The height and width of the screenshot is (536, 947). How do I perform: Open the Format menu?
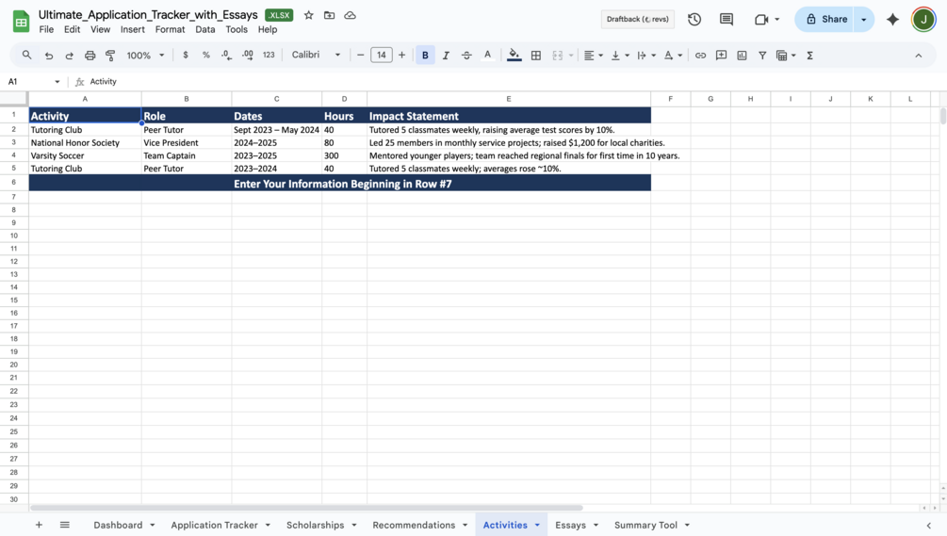point(170,29)
